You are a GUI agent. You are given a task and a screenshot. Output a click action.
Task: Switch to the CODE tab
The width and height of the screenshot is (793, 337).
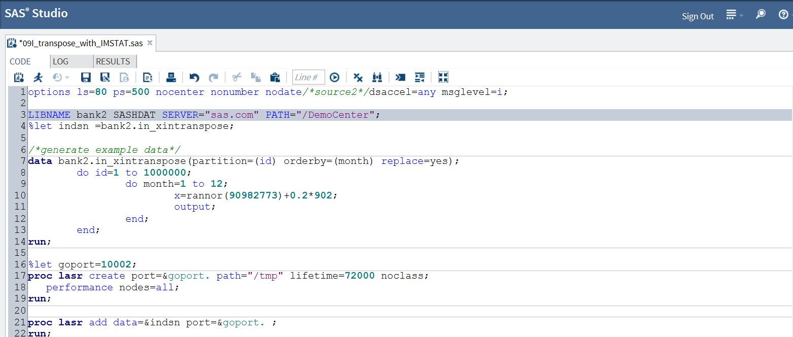(20, 61)
